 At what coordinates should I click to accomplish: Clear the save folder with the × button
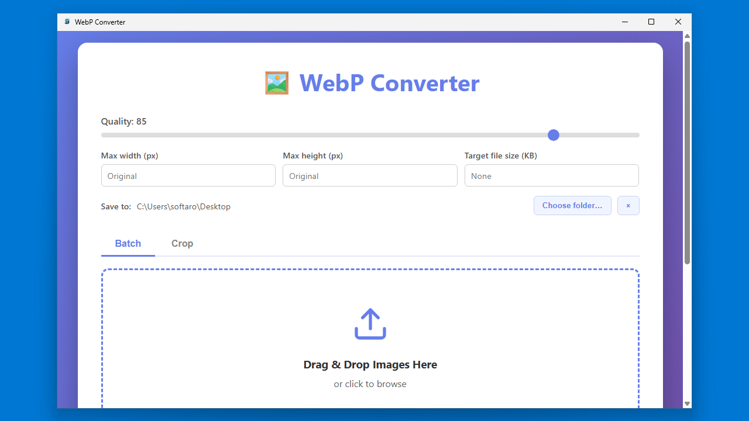pos(628,206)
